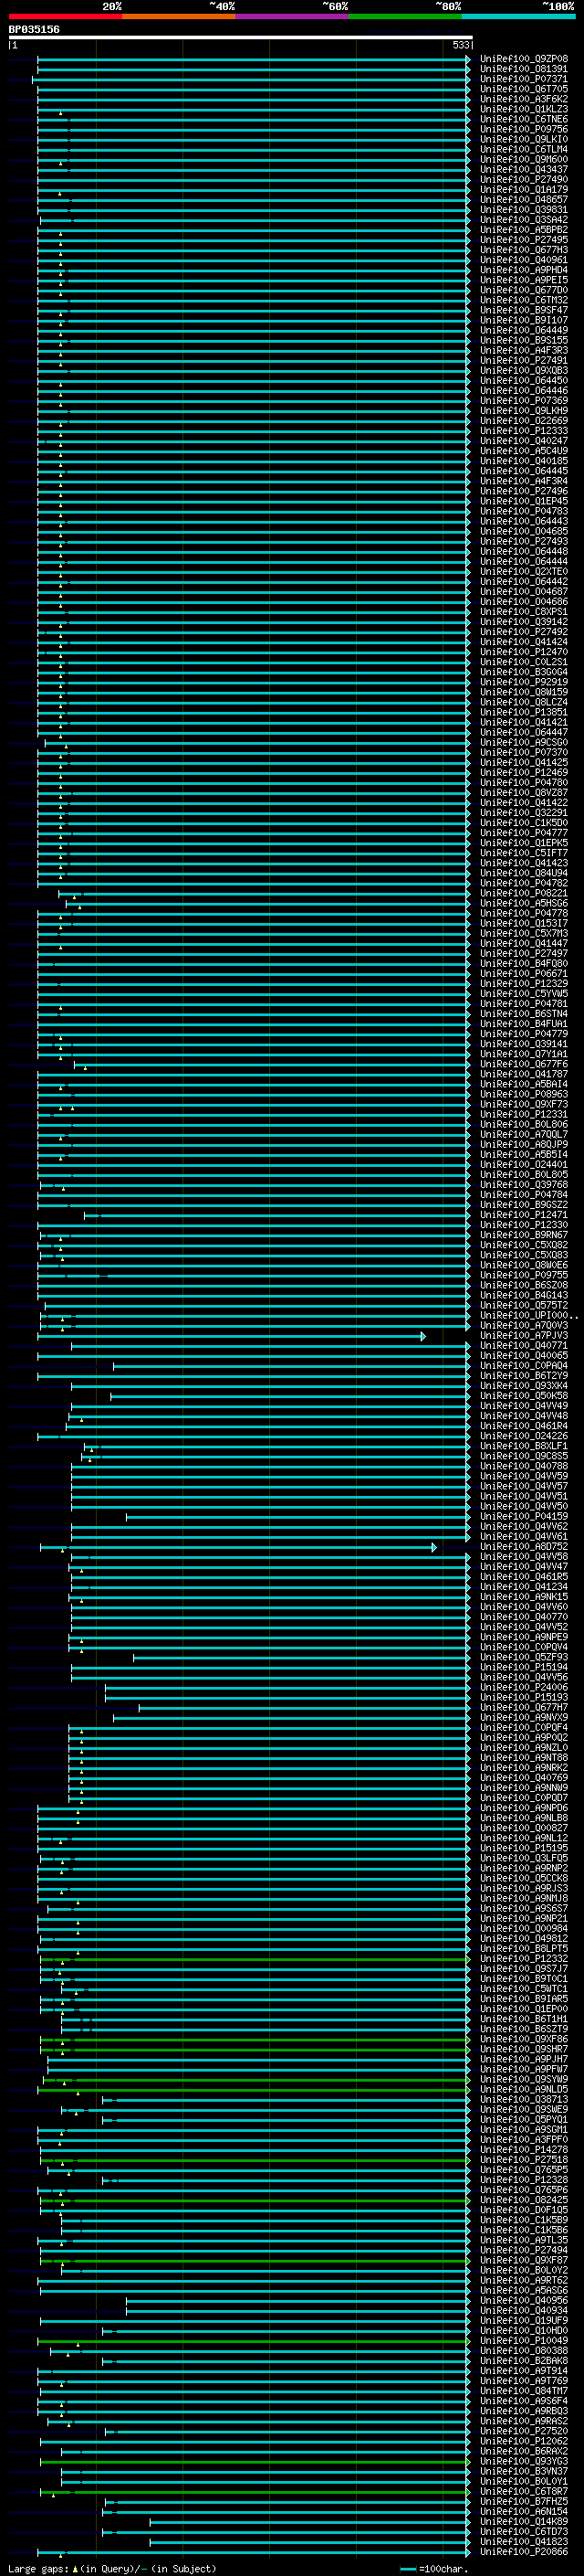The width and height of the screenshot is (584, 2576).
Task: Click hit label UniRef100_A7PJV3
Action: pyautogui.click(x=524, y=1335)
